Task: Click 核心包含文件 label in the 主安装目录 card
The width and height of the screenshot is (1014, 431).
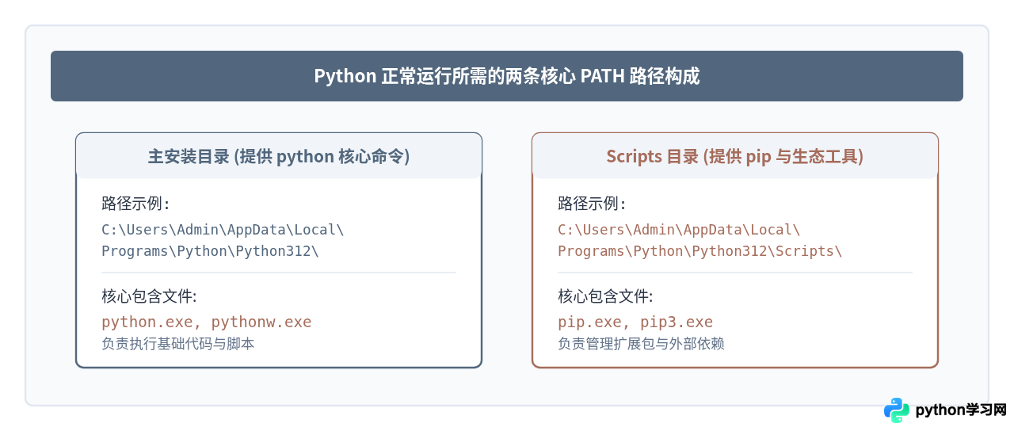Action: [149, 296]
